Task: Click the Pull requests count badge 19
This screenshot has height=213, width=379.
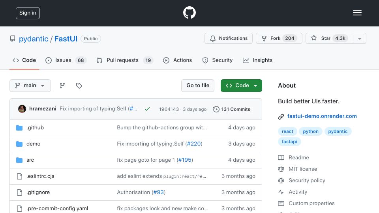Action: tap(148, 60)
